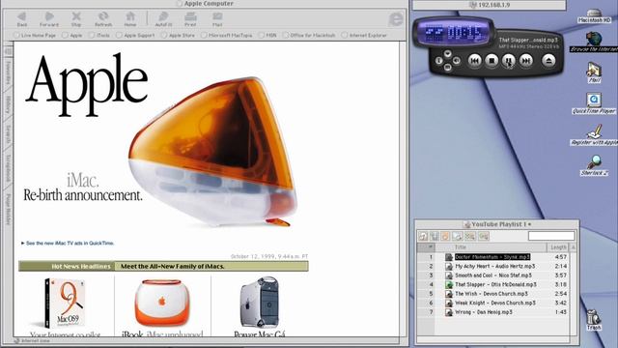Click Meet the All-New Family of iMacs headline
This screenshot has width=618, height=348.
172,267
